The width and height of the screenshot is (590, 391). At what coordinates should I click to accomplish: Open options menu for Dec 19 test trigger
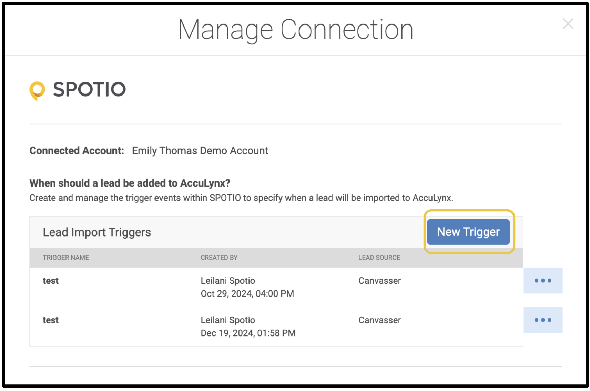click(x=543, y=320)
